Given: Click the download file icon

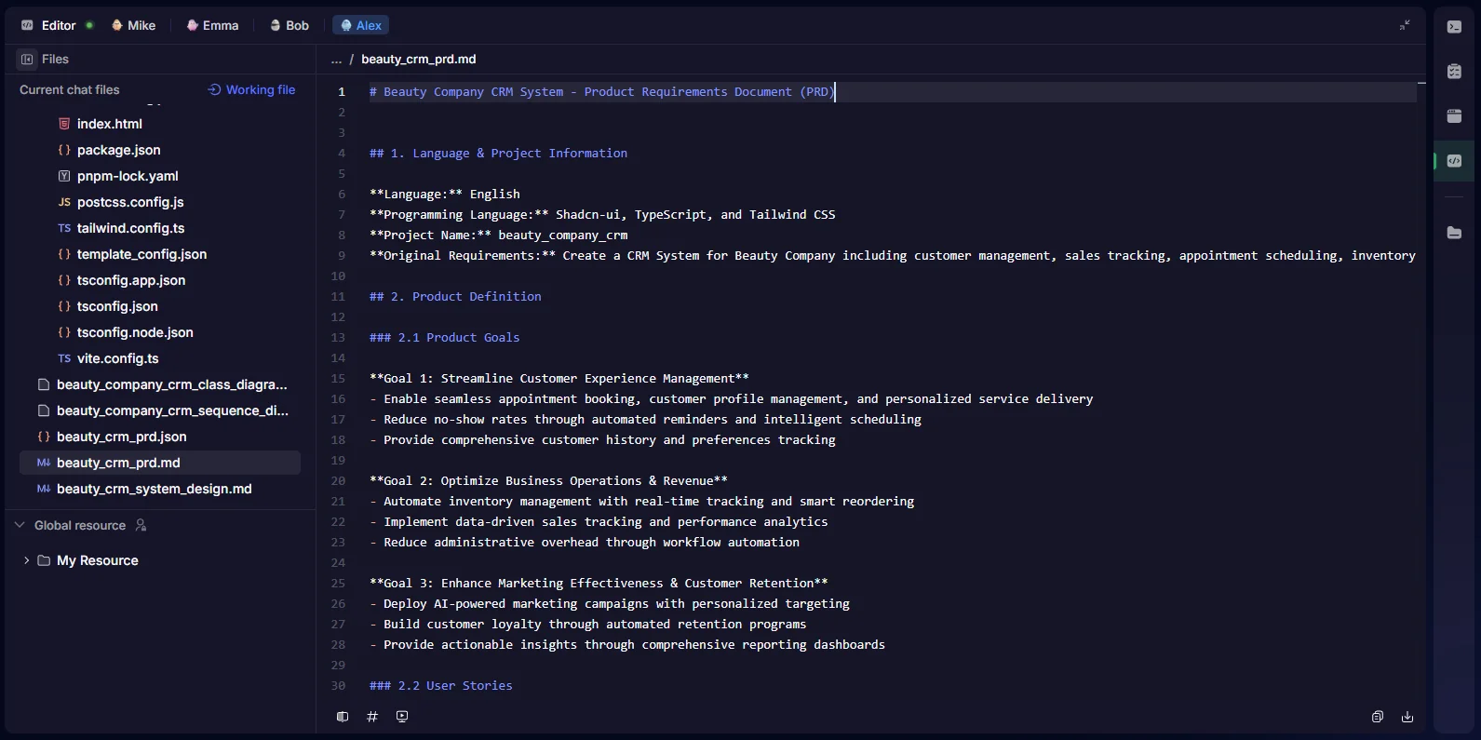Looking at the screenshot, I should tap(1407, 717).
